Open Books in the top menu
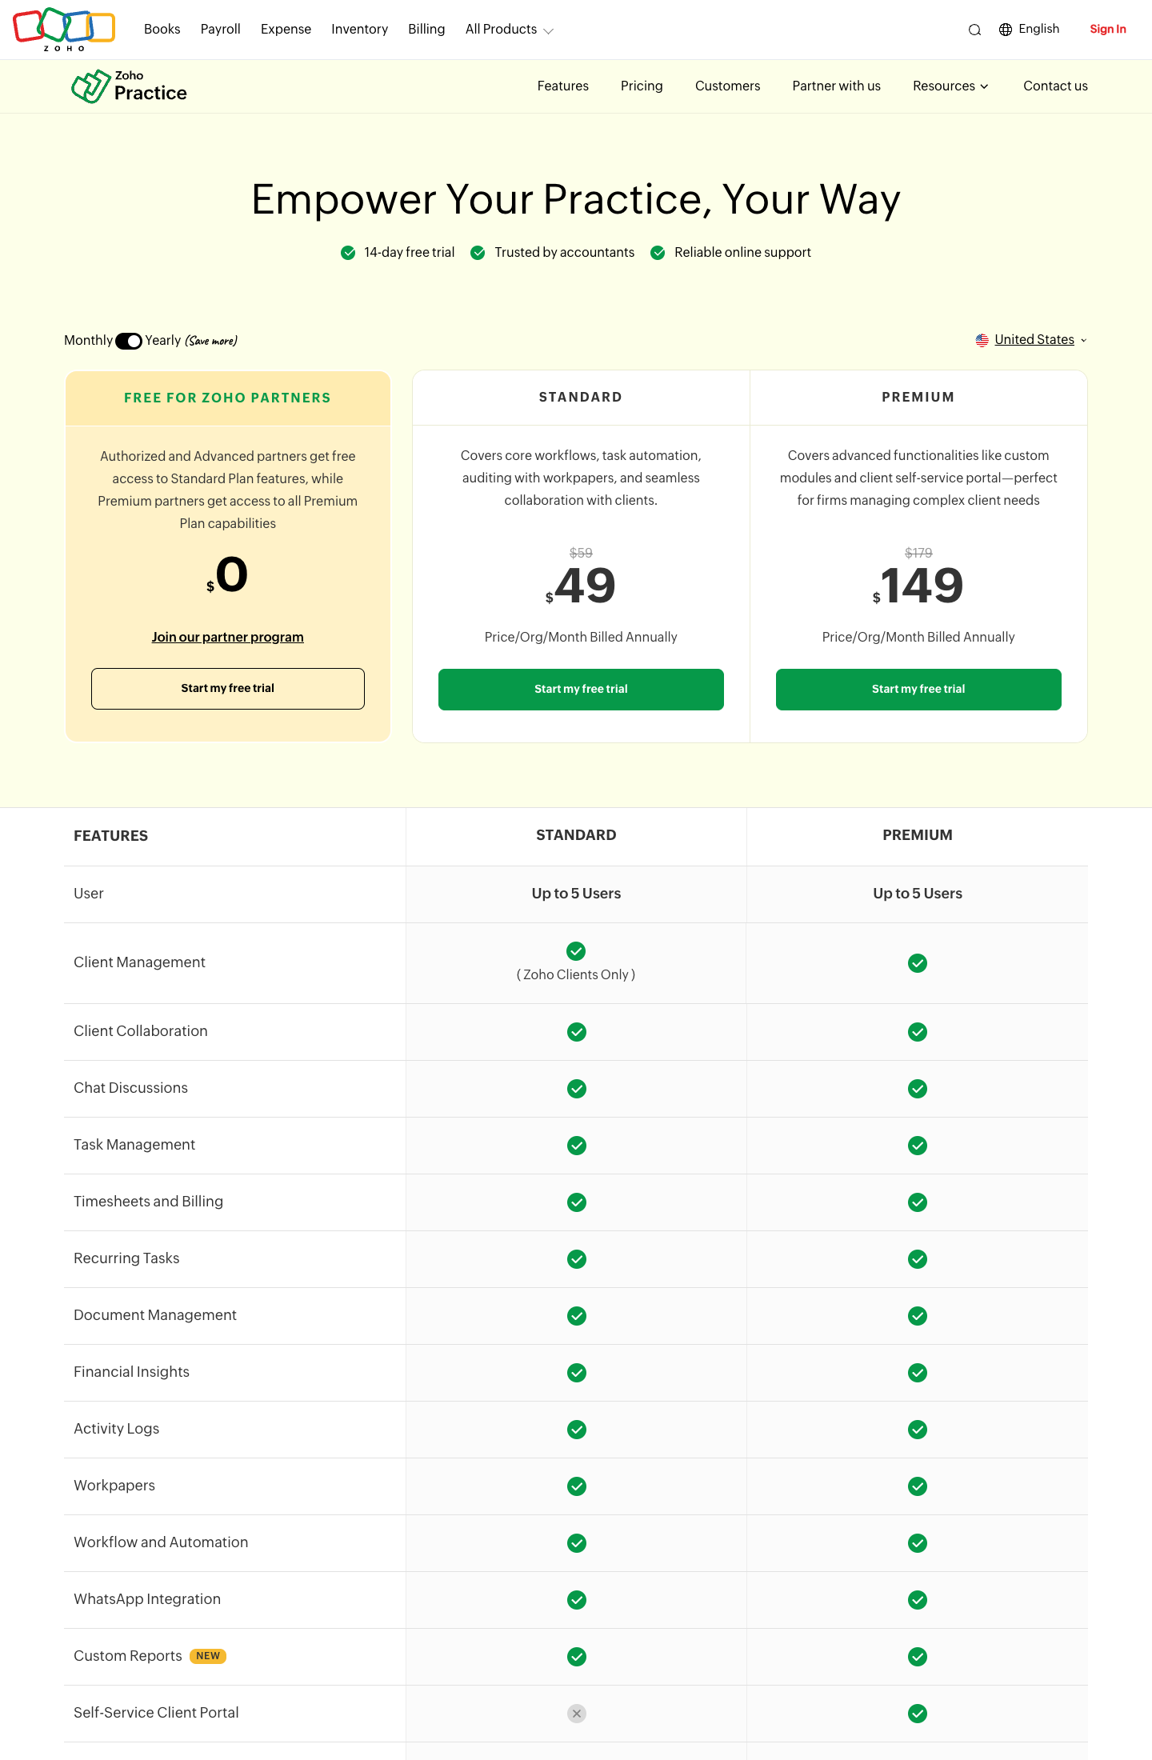Viewport: 1152px width, 1760px height. point(162,30)
